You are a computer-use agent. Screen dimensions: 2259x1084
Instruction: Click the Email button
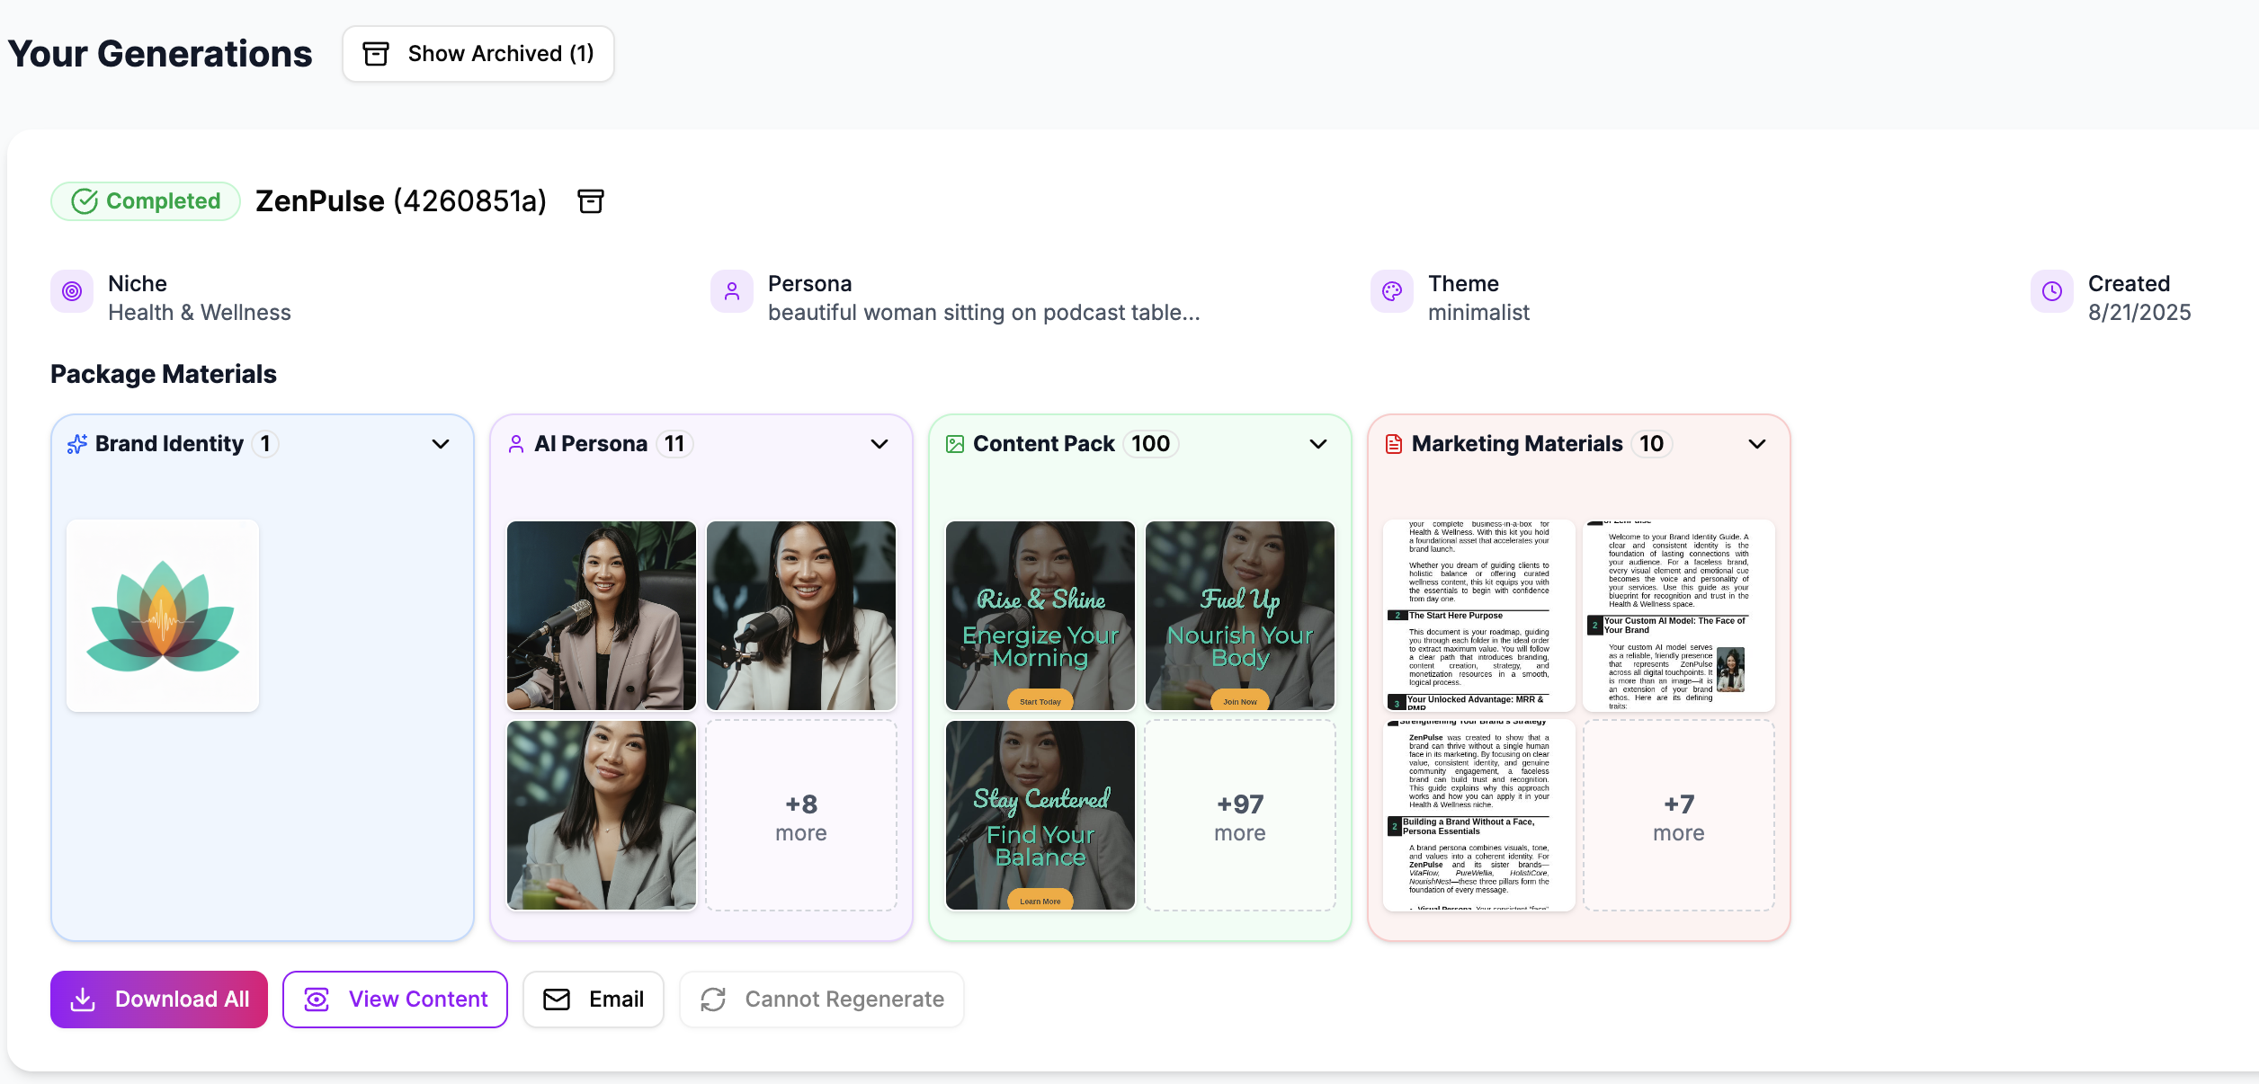(594, 1000)
